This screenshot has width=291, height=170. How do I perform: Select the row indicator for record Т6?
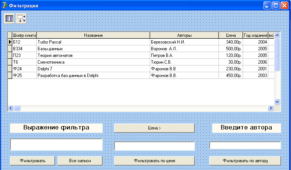[10, 62]
